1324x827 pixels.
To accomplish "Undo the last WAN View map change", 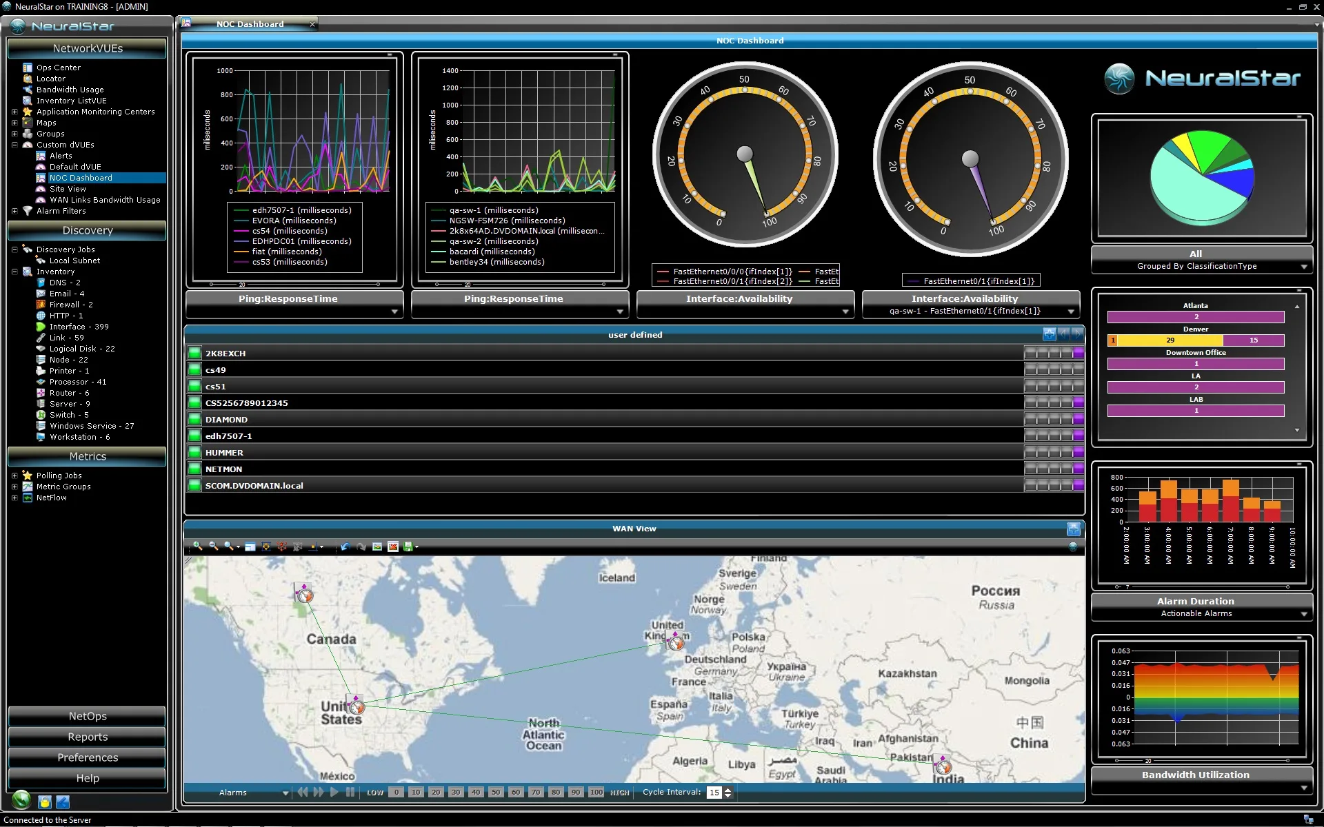I will pos(345,547).
